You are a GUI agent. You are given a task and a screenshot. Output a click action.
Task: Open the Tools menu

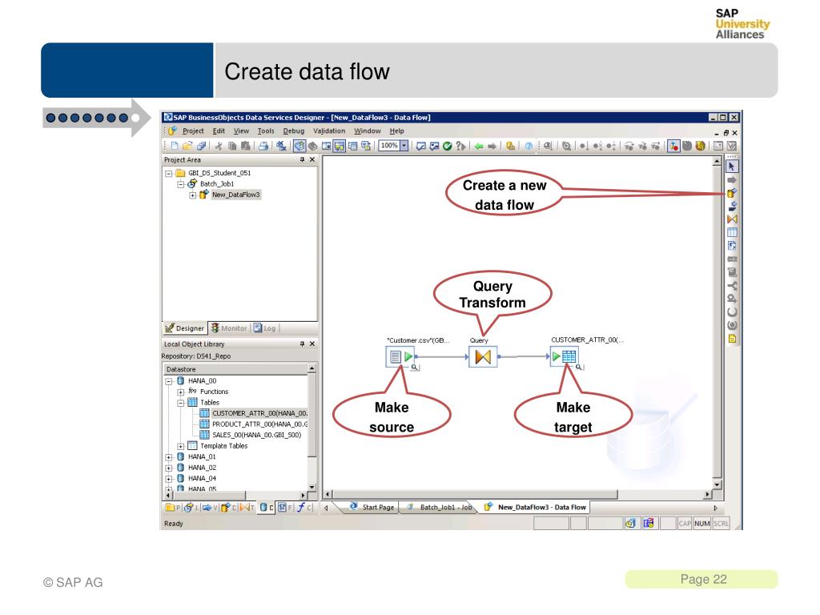[x=266, y=131]
